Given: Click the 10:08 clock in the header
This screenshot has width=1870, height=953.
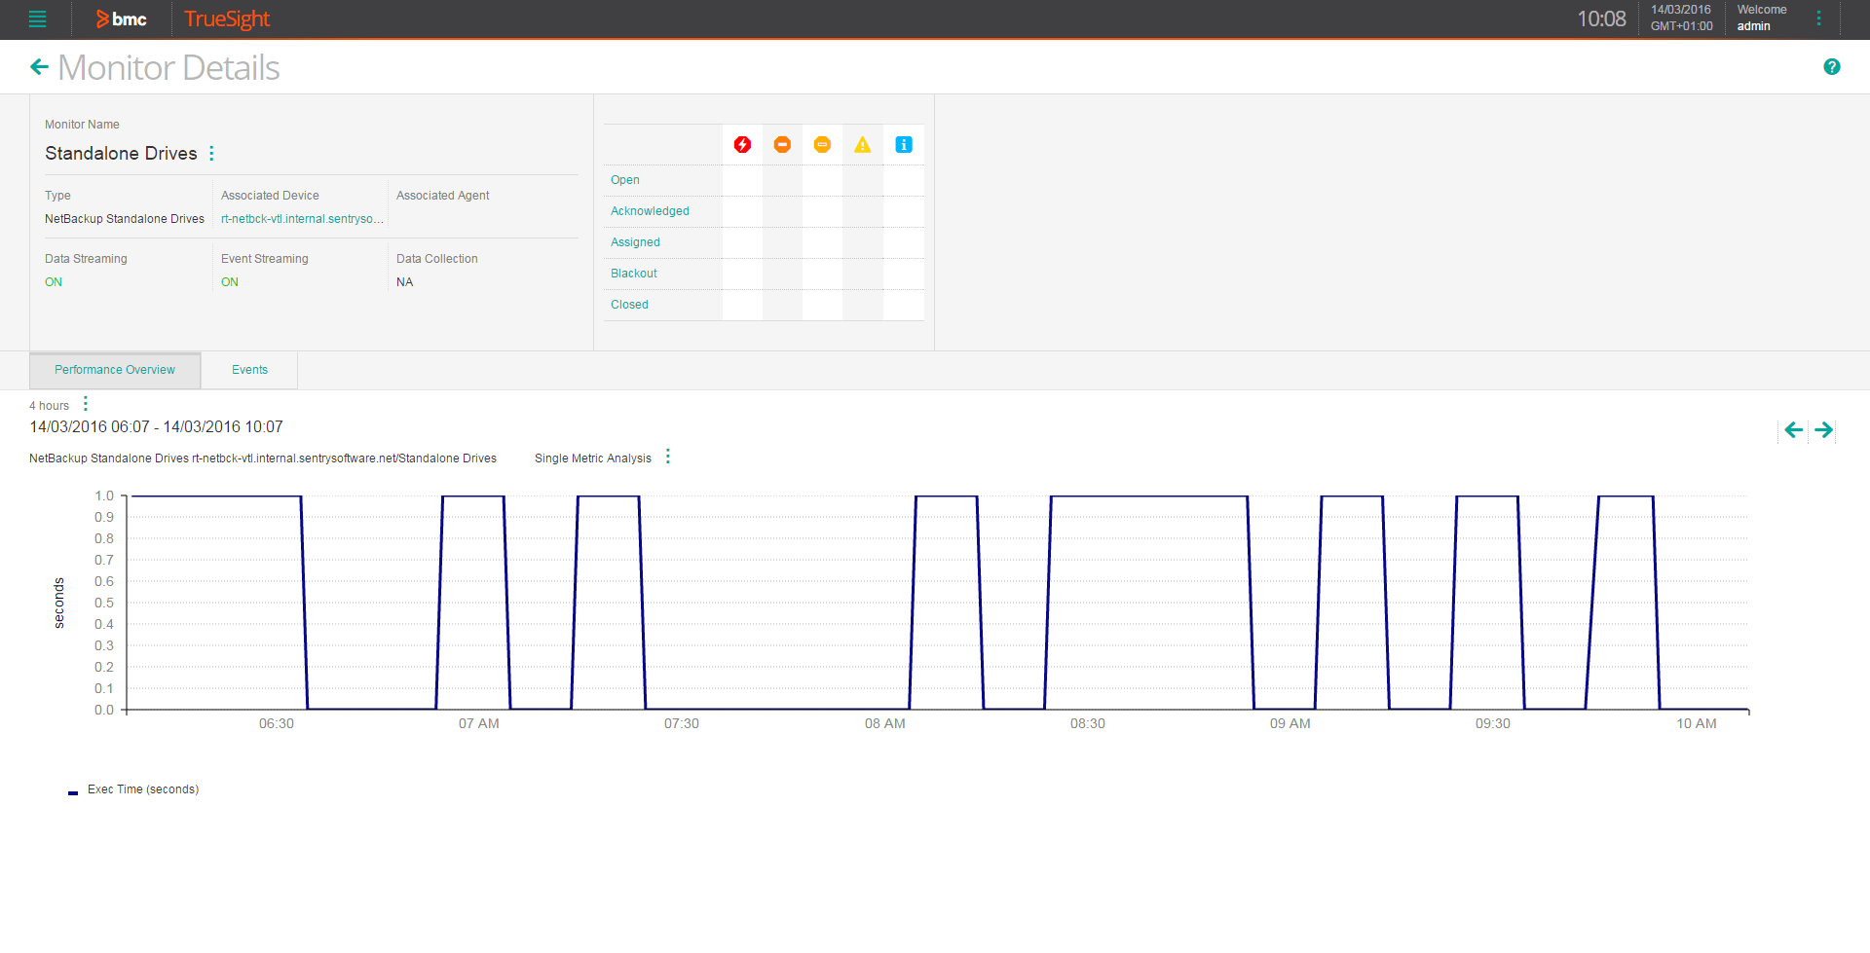Looking at the screenshot, I should 1601,18.
